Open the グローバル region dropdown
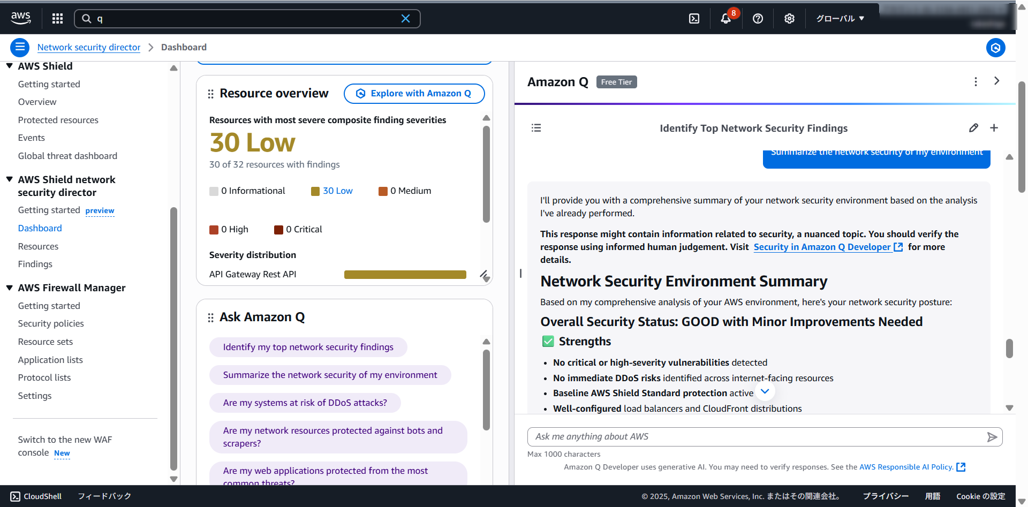The height and width of the screenshot is (507, 1028). [840, 19]
